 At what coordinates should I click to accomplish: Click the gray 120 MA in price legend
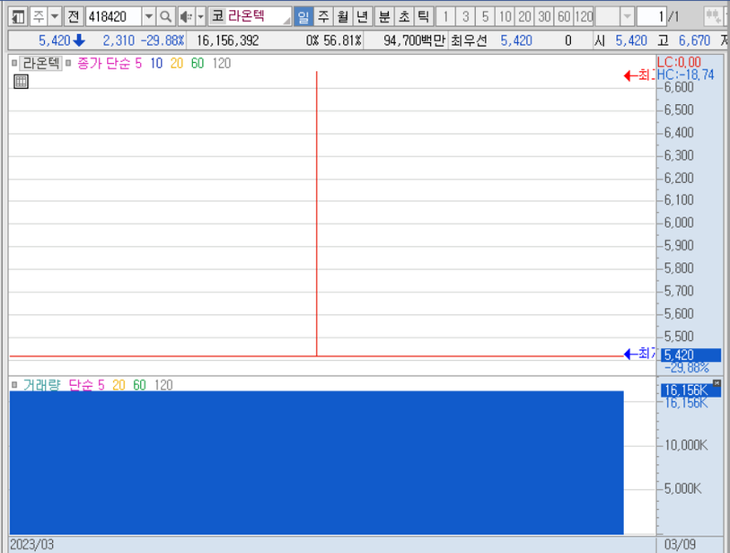coord(221,63)
